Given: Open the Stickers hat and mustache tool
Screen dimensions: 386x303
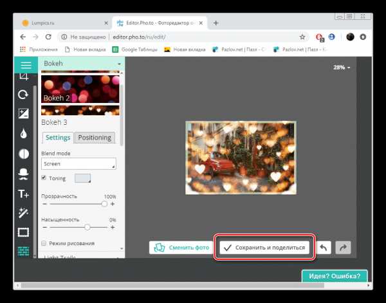Looking at the screenshot, I should pyautogui.click(x=23, y=174).
